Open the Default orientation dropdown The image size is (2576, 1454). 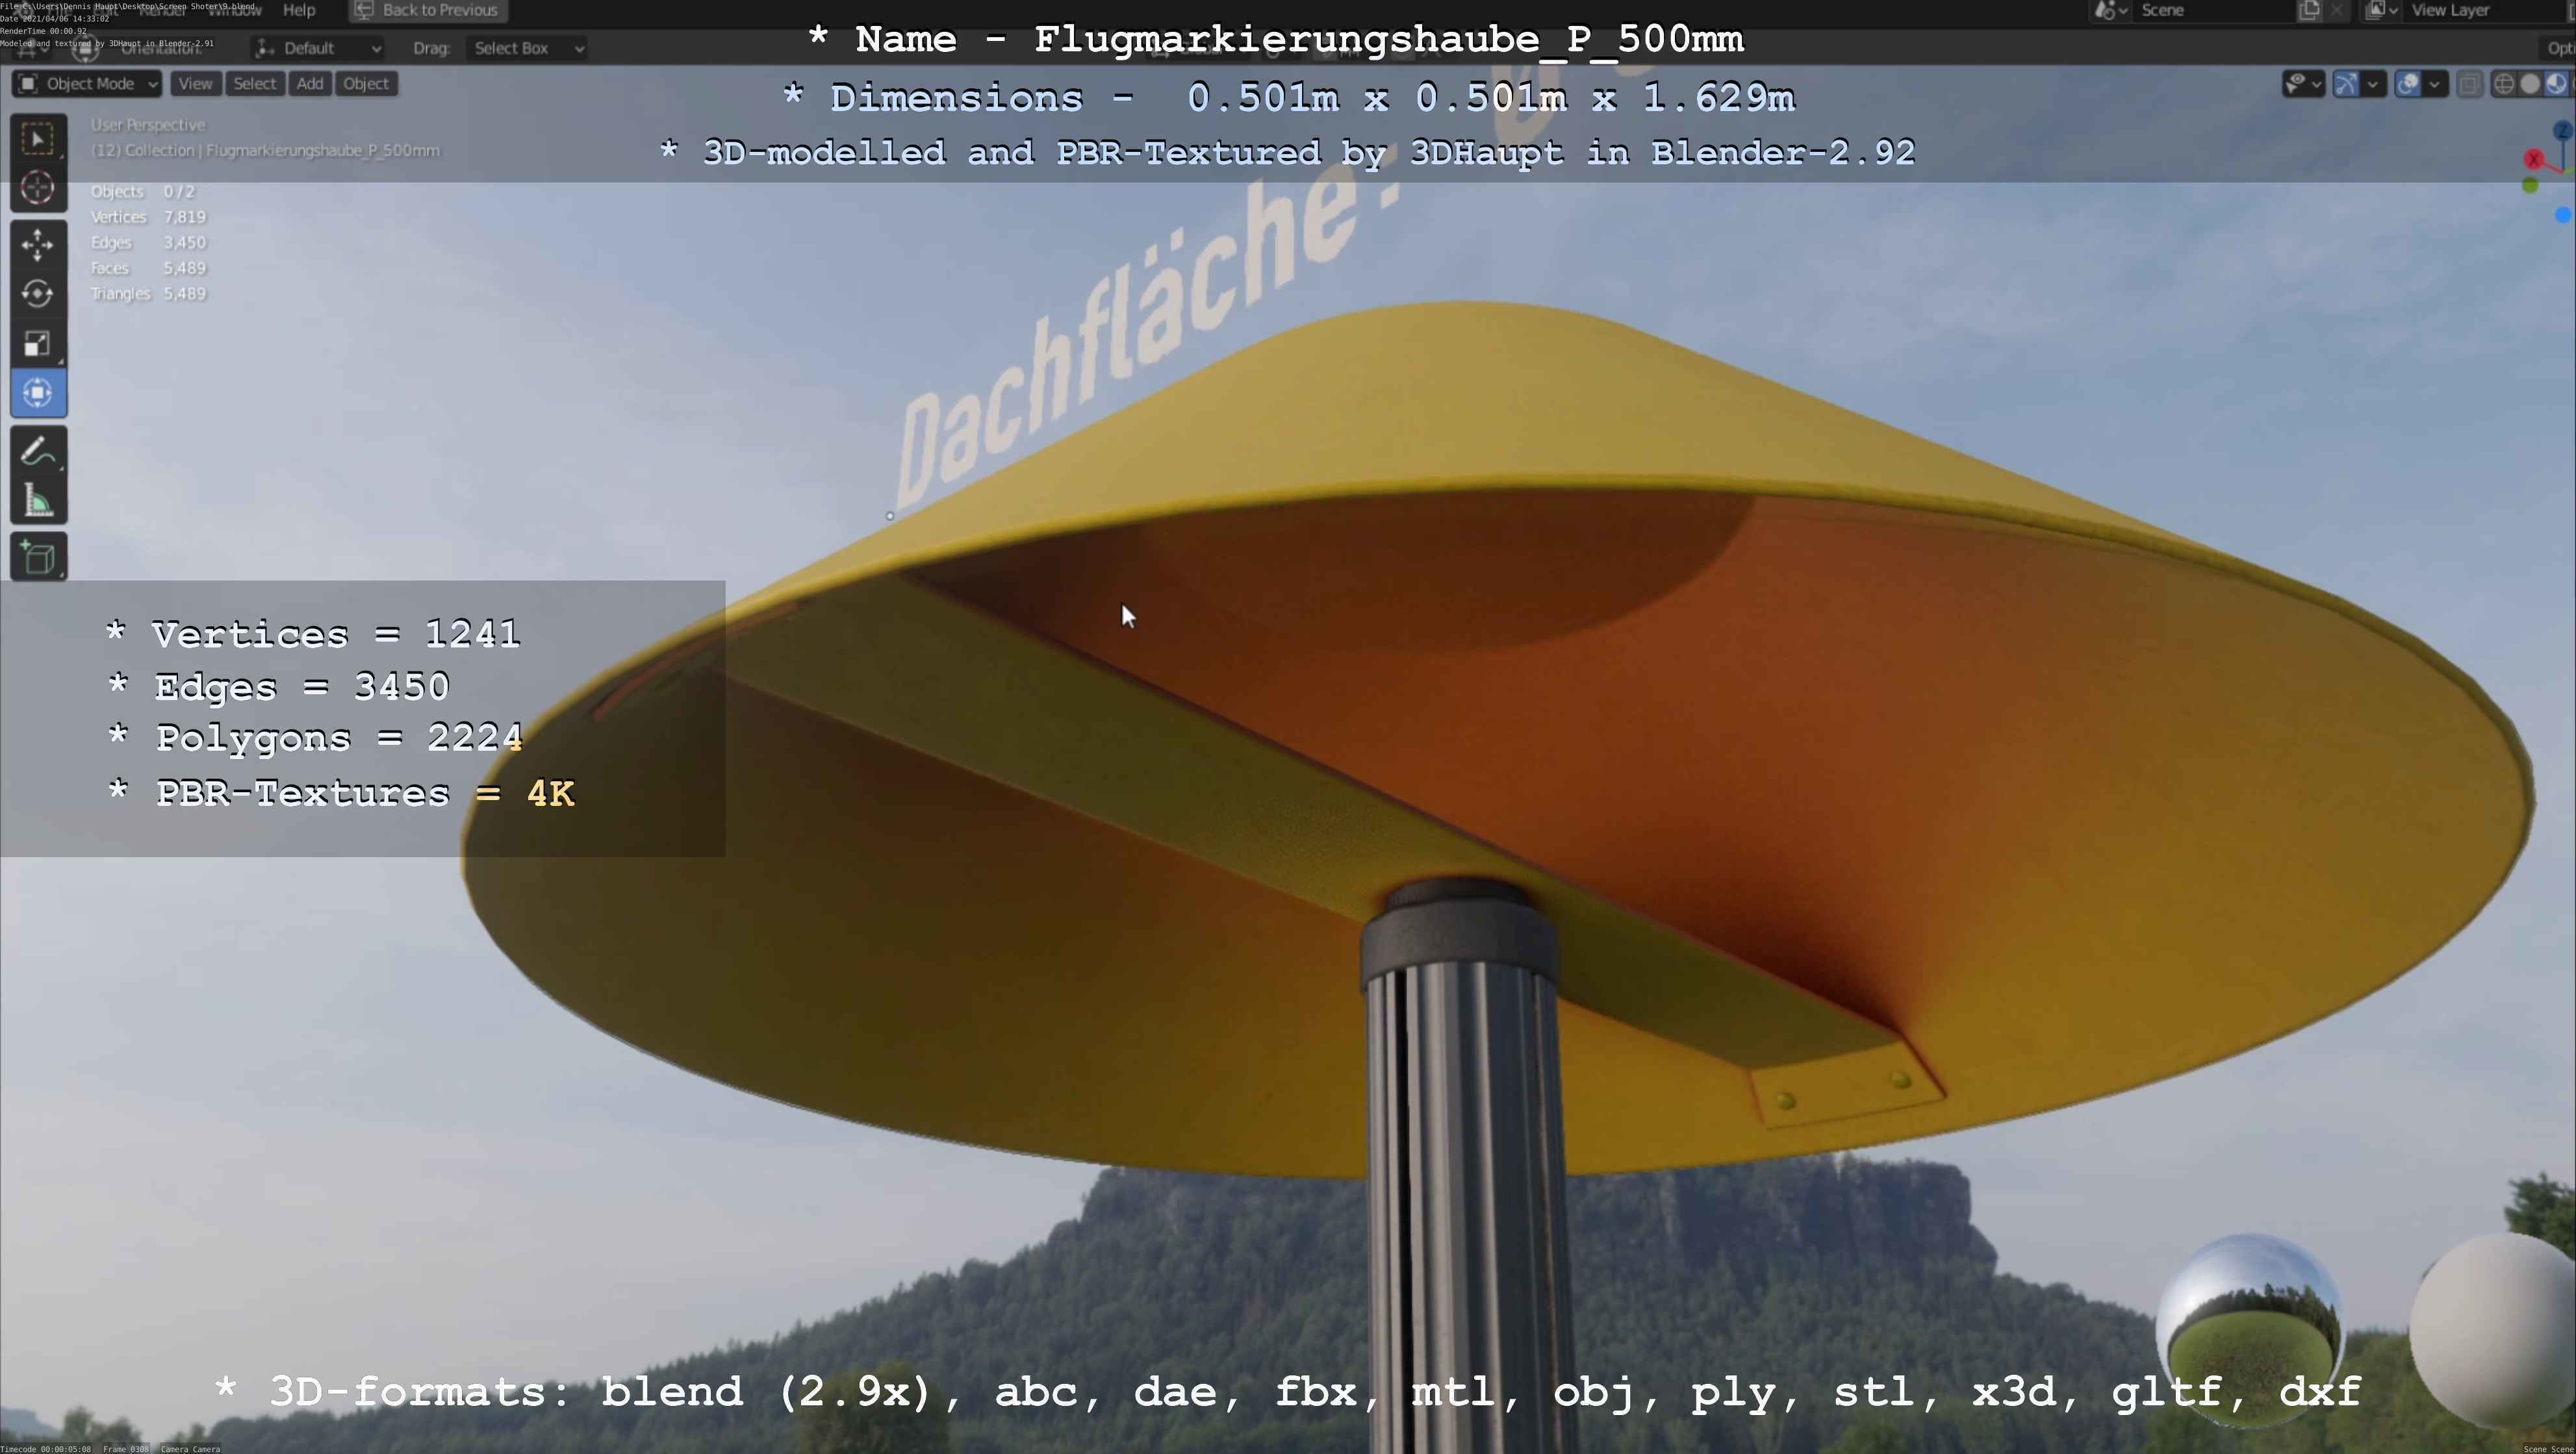click(317, 48)
